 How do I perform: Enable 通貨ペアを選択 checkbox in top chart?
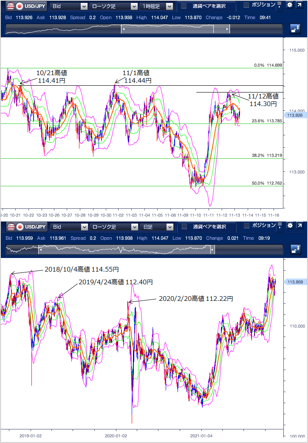184,6
